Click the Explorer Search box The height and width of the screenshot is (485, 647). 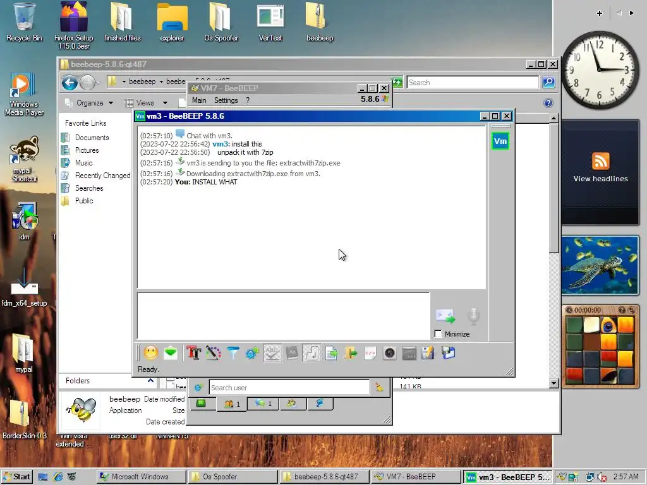tap(473, 83)
